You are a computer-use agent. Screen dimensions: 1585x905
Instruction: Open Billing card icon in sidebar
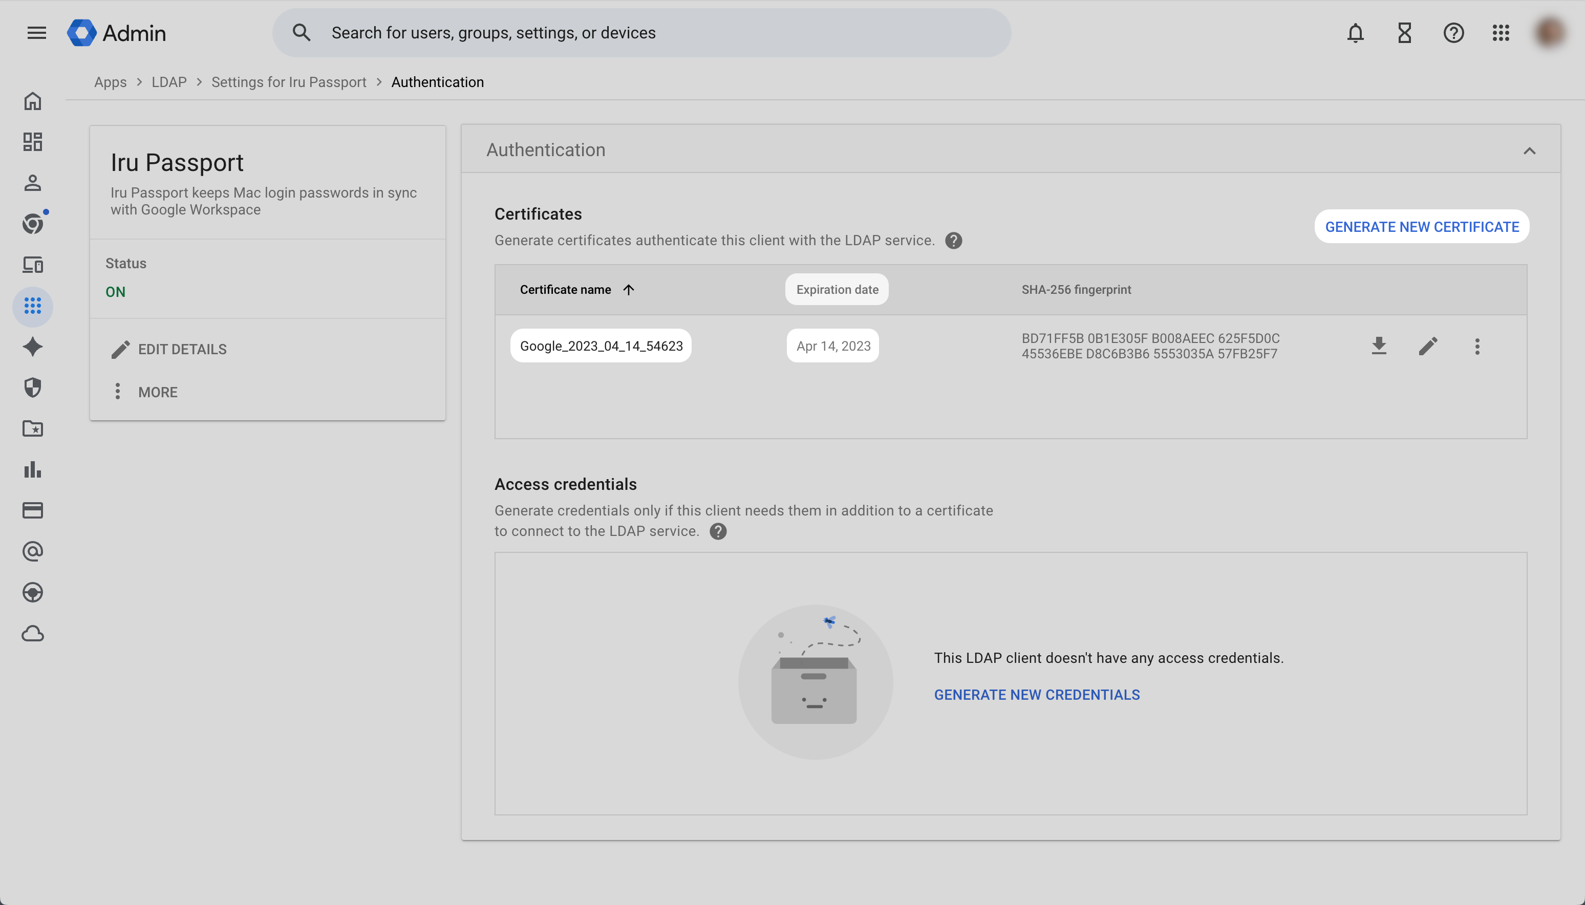click(32, 511)
